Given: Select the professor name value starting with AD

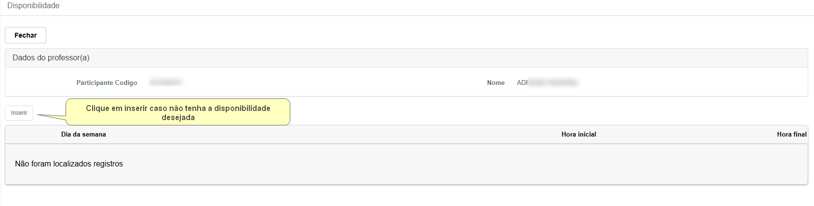Looking at the screenshot, I should tap(547, 83).
